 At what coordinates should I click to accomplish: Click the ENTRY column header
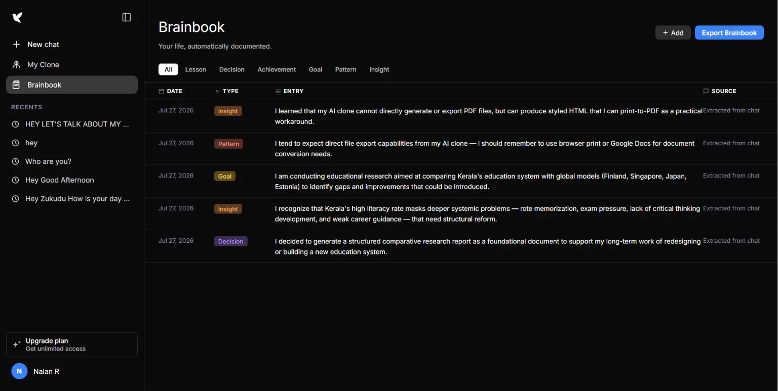289,92
